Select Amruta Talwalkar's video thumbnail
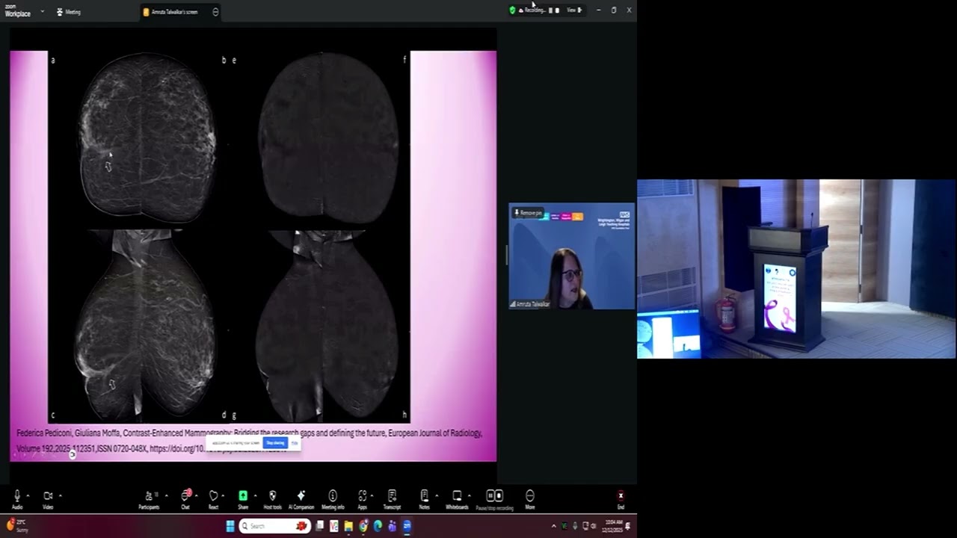 (x=572, y=256)
